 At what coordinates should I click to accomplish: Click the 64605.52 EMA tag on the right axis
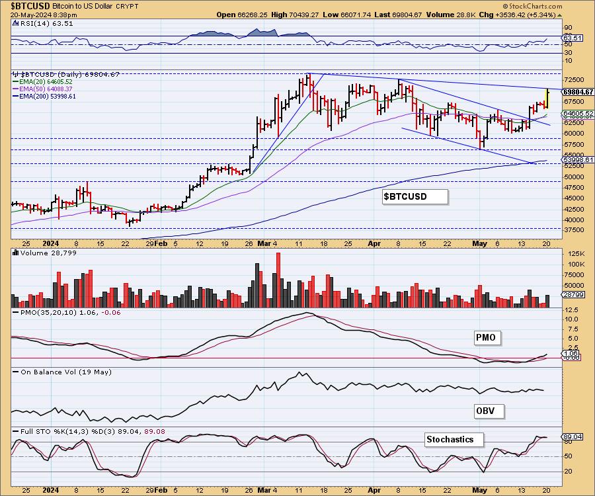[x=578, y=114]
